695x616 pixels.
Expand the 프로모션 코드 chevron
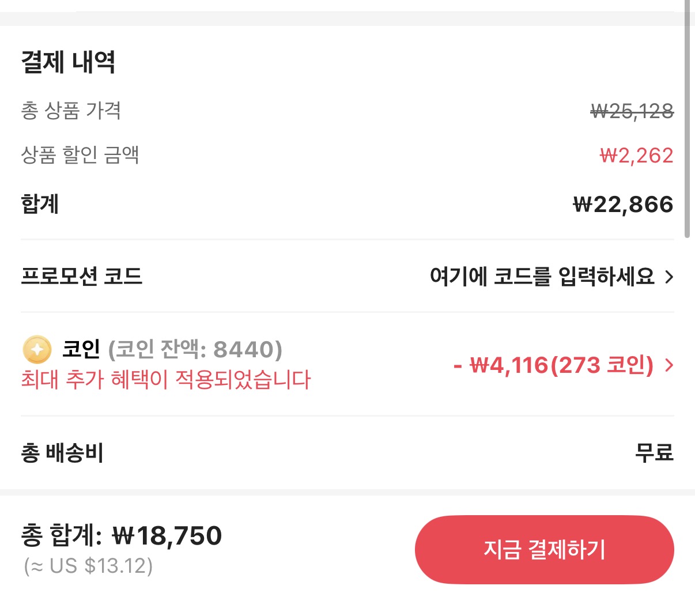pyautogui.click(x=670, y=277)
